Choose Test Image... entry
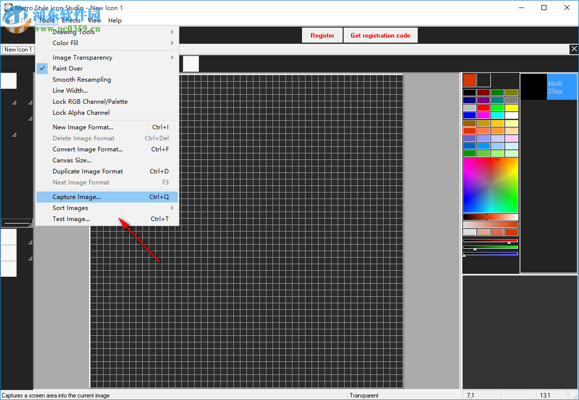 click(x=107, y=219)
